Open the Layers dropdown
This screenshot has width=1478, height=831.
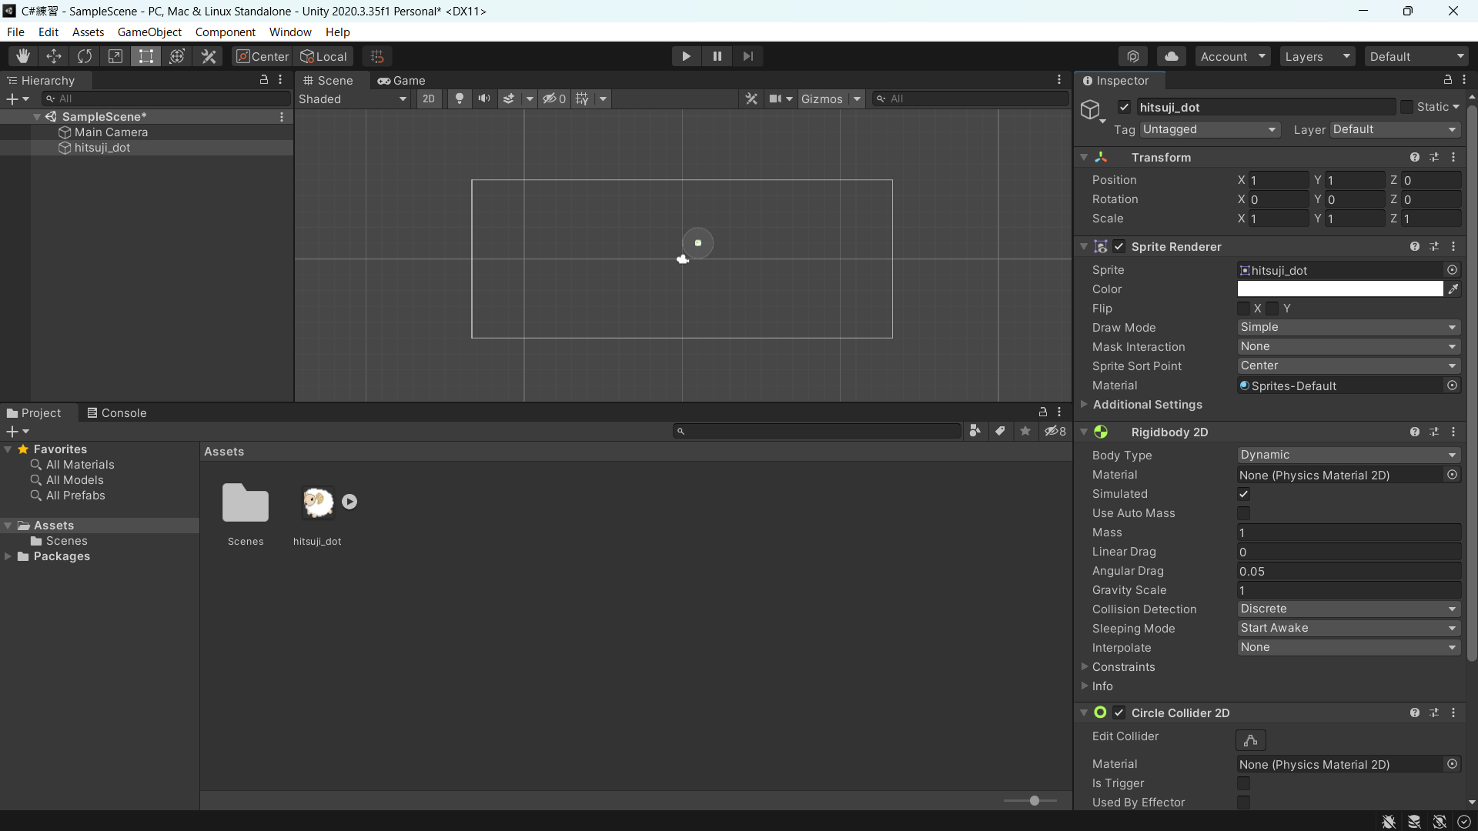(1316, 56)
